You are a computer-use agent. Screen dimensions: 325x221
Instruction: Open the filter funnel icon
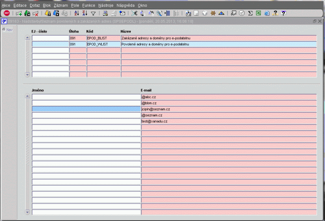tap(93, 14)
